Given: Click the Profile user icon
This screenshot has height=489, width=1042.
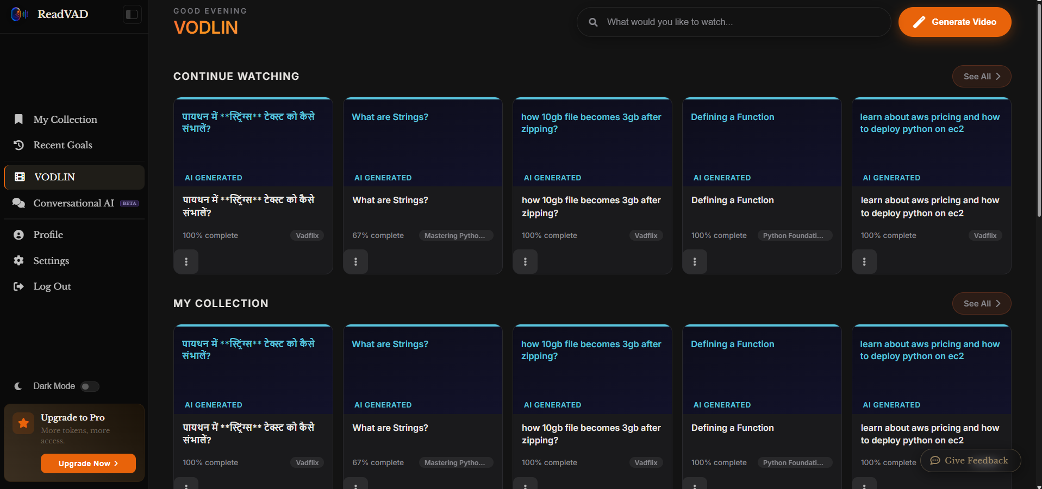Looking at the screenshot, I should [18, 235].
